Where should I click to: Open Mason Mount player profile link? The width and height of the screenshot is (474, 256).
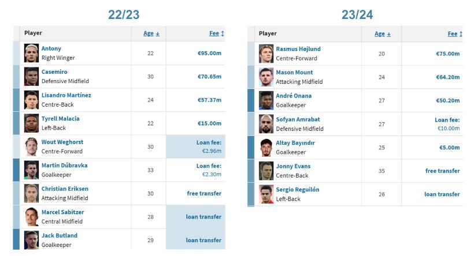tap(294, 73)
